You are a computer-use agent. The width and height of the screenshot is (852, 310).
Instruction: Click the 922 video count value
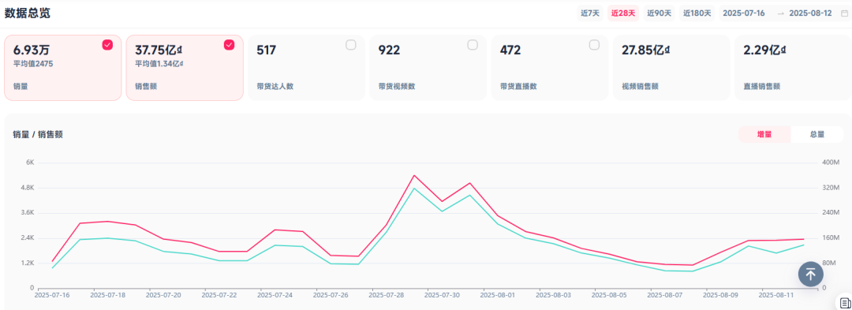pos(389,50)
